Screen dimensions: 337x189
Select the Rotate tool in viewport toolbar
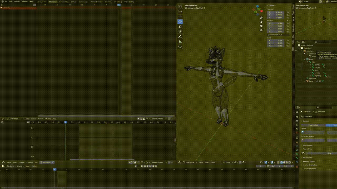[x=180, y=22]
